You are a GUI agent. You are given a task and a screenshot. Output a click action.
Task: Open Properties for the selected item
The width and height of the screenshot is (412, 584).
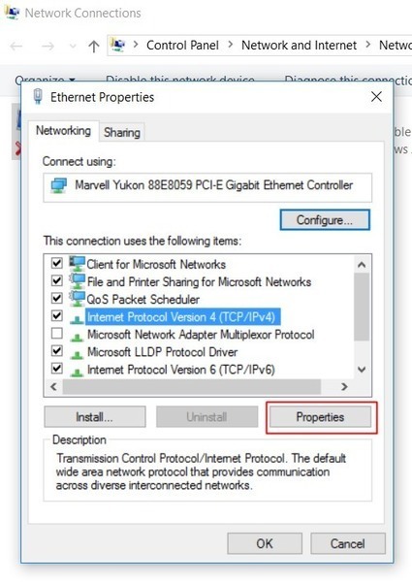click(320, 417)
